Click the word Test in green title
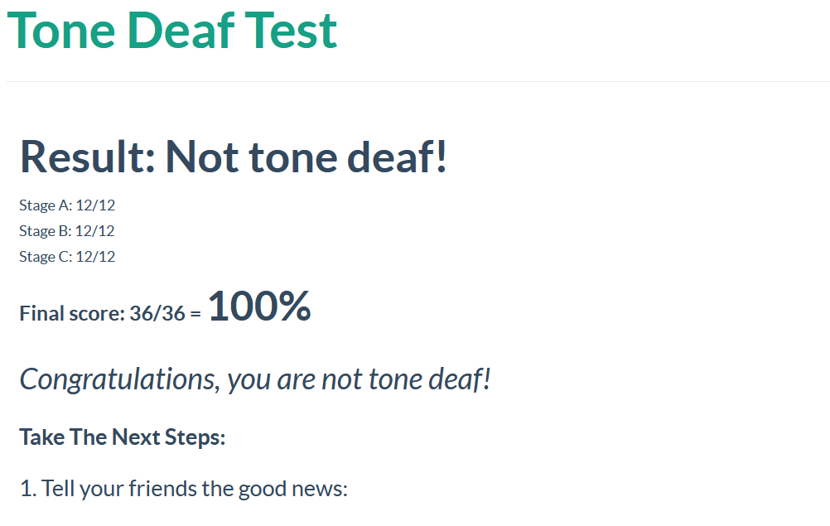The height and width of the screenshot is (526, 830). 291,31
